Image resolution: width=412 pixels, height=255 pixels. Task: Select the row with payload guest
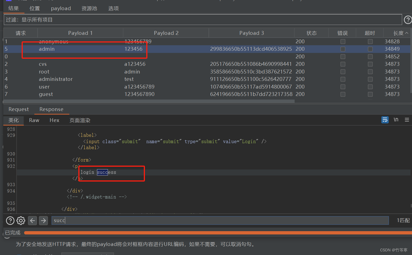[x=207, y=94]
